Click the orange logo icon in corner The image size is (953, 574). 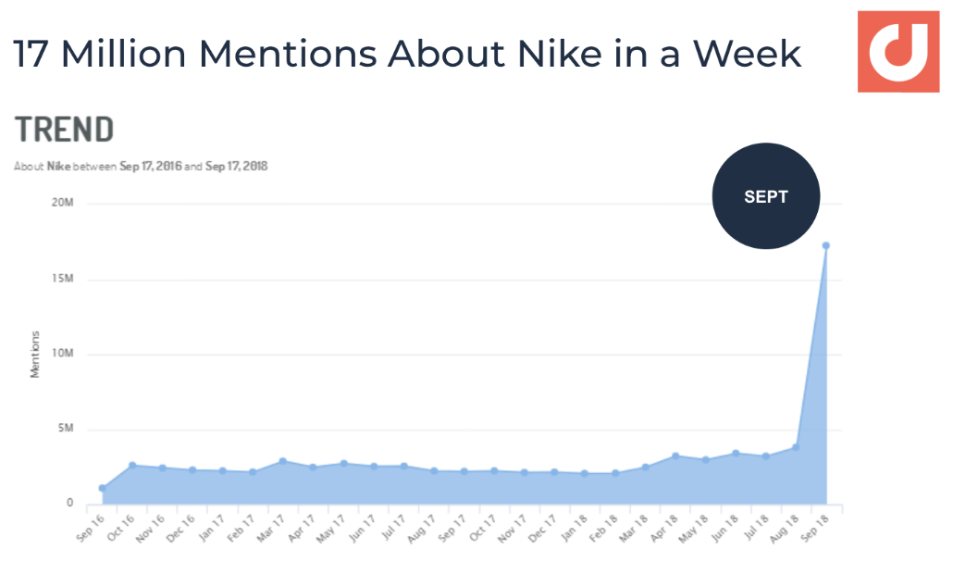pos(898,52)
